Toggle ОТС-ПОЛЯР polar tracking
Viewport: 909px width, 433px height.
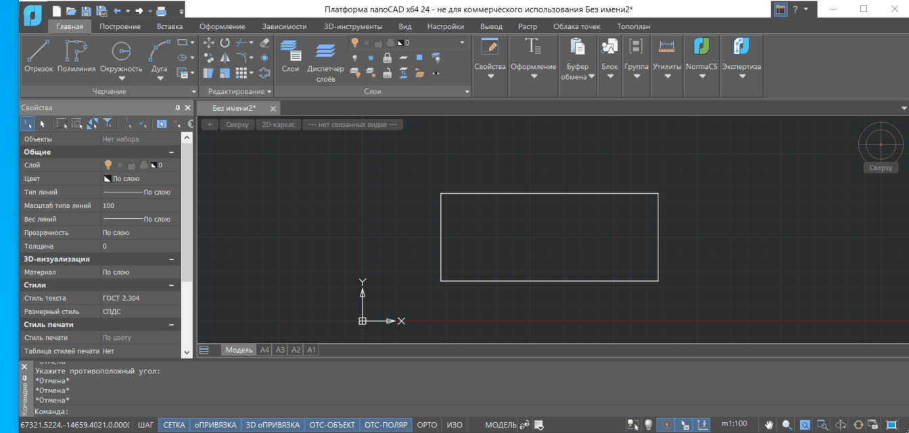386,425
